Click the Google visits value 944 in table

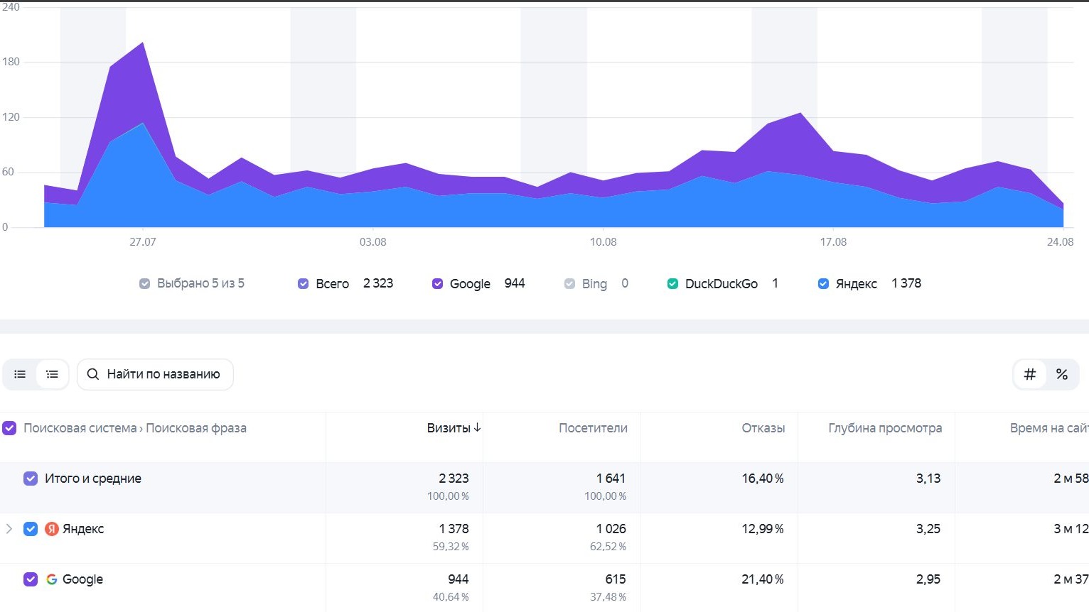point(458,579)
